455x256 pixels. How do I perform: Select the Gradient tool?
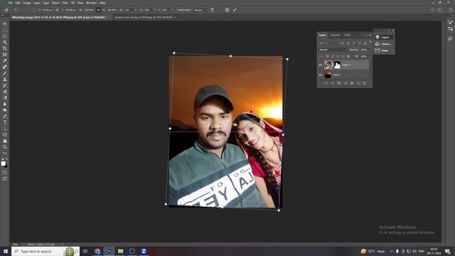tap(5, 97)
